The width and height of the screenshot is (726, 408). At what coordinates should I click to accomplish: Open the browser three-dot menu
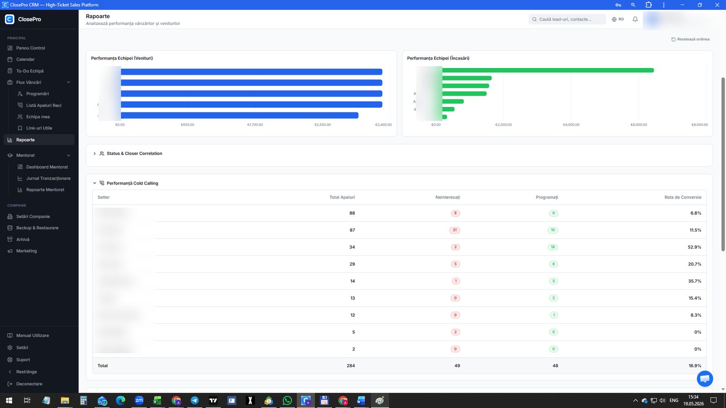[663, 5]
